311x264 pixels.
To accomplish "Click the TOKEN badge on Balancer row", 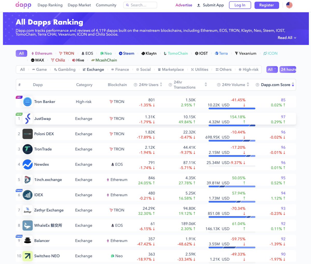I will click(19, 236).
